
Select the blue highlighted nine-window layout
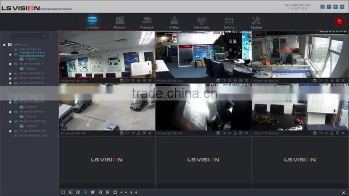click(x=85, y=192)
